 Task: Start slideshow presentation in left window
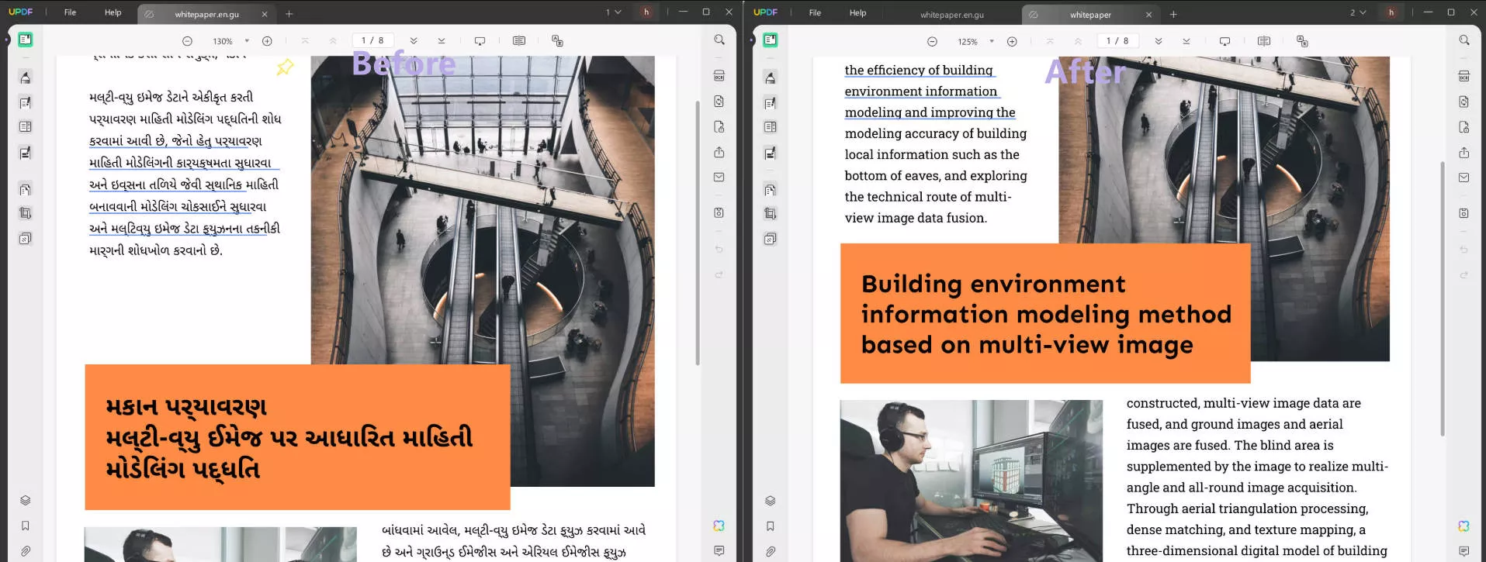[x=480, y=41]
